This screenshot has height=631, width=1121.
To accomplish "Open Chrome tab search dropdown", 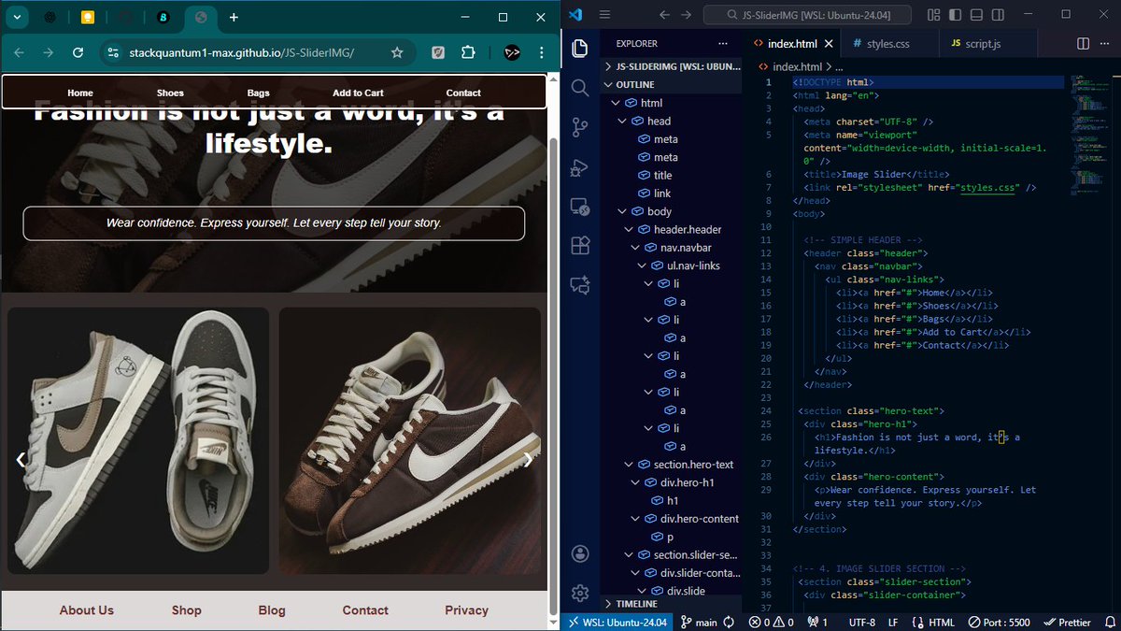I will pyautogui.click(x=17, y=17).
